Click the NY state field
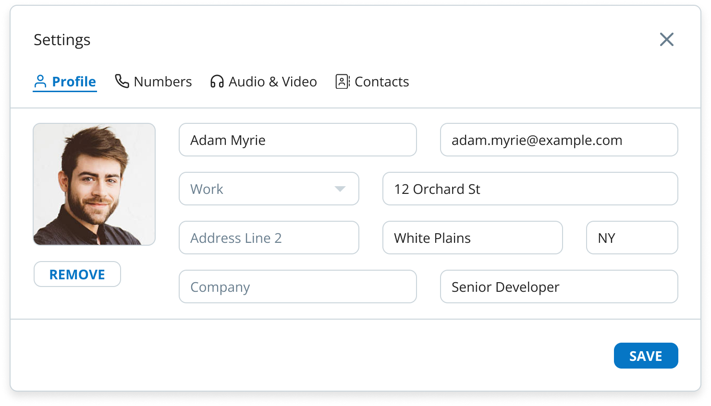711x406 pixels. [x=632, y=238]
